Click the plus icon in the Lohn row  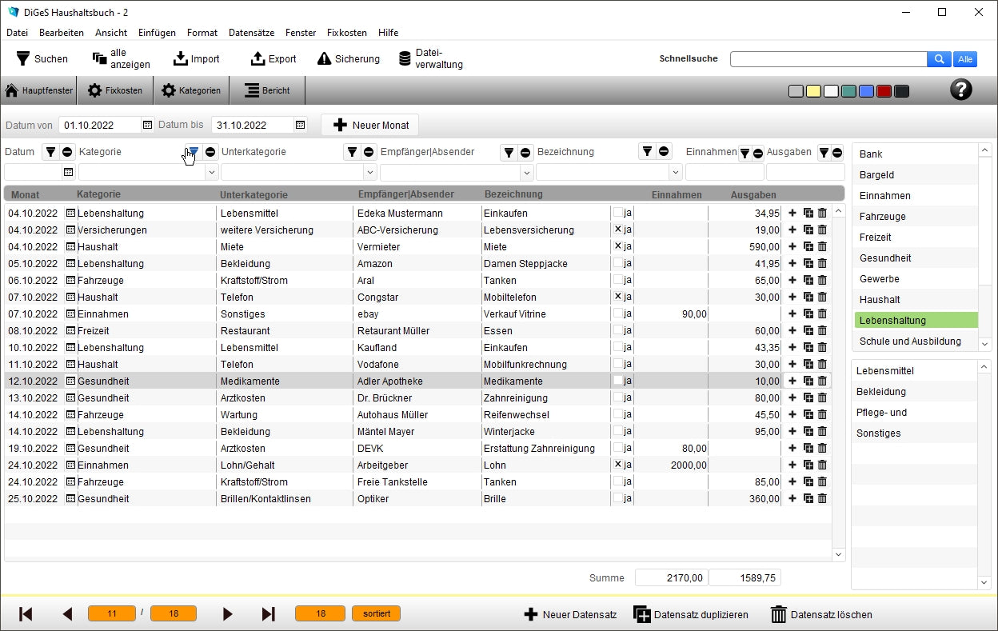point(792,465)
